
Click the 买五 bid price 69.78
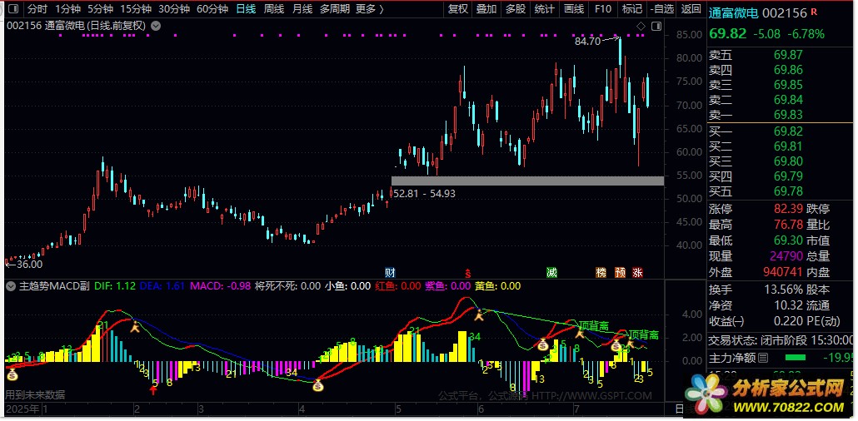pyautogui.click(x=787, y=191)
